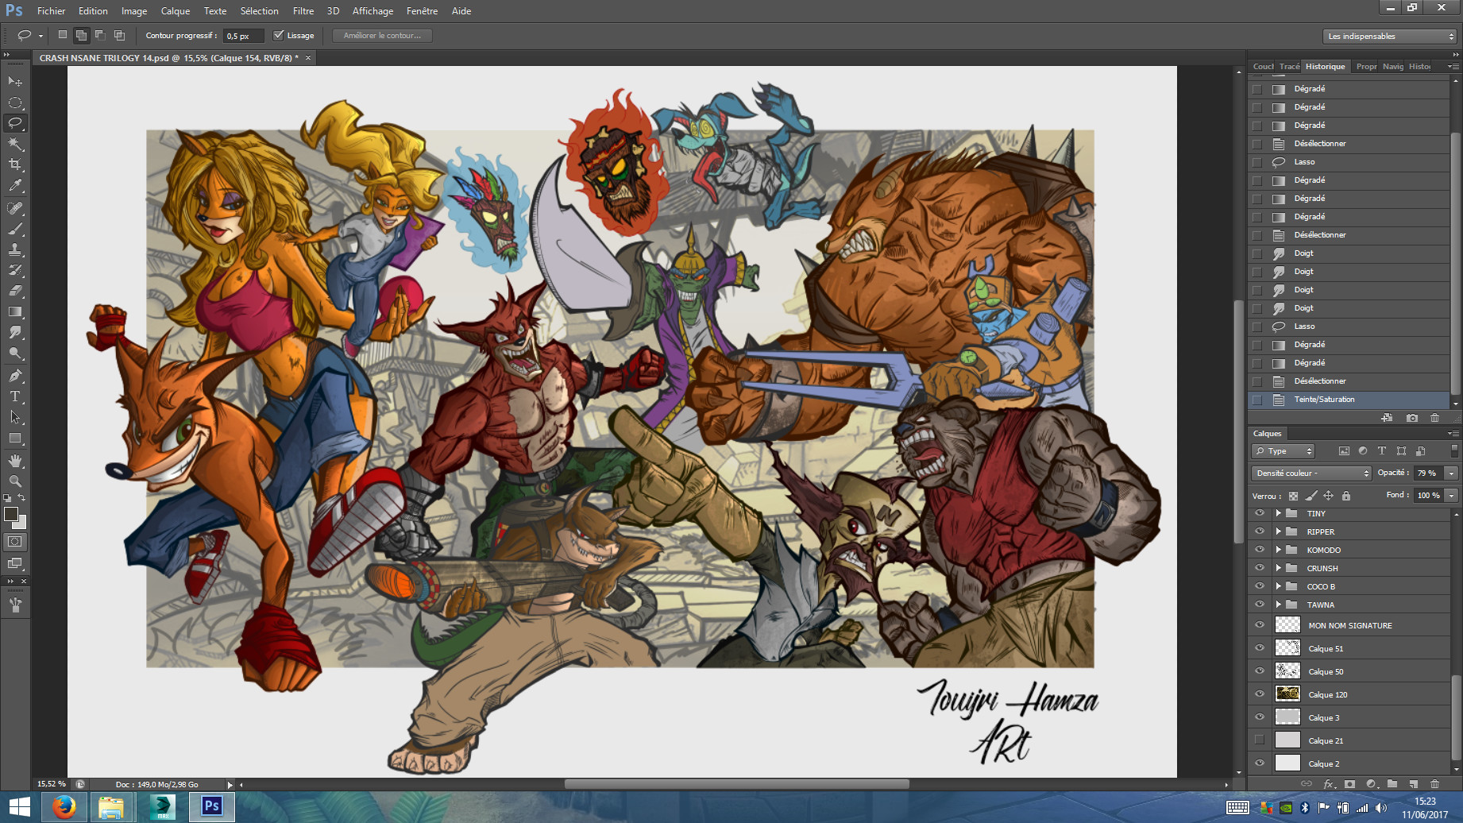Open the Calque menu
Viewport: 1463px width, 823px height.
pyautogui.click(x=176, y=11)
